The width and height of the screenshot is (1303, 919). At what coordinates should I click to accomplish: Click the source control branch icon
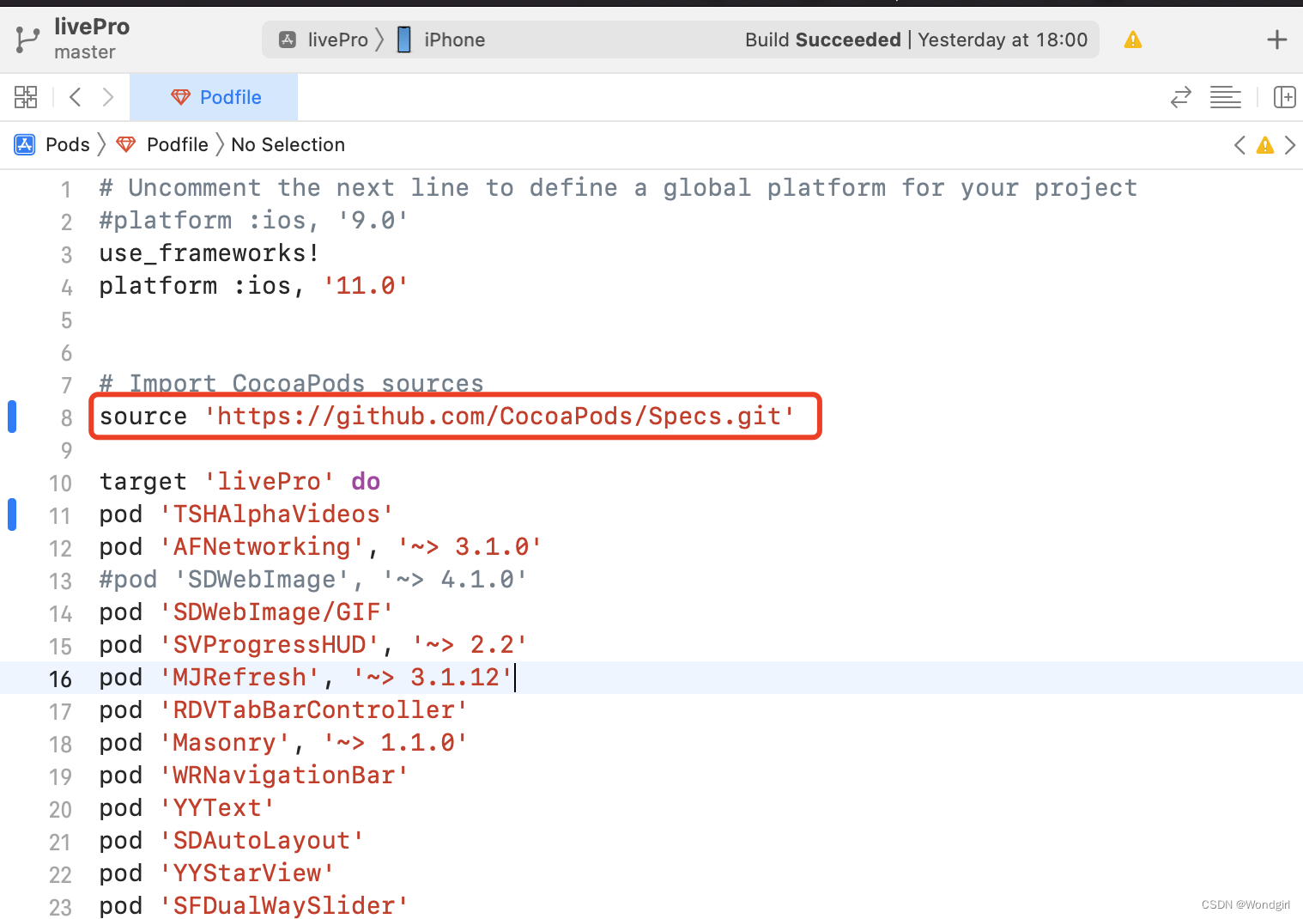[x=27, y=40]
